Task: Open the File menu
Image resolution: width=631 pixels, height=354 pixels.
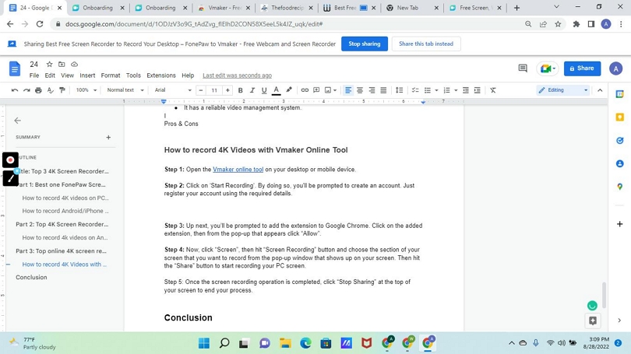Action: (x=34, y=75)
